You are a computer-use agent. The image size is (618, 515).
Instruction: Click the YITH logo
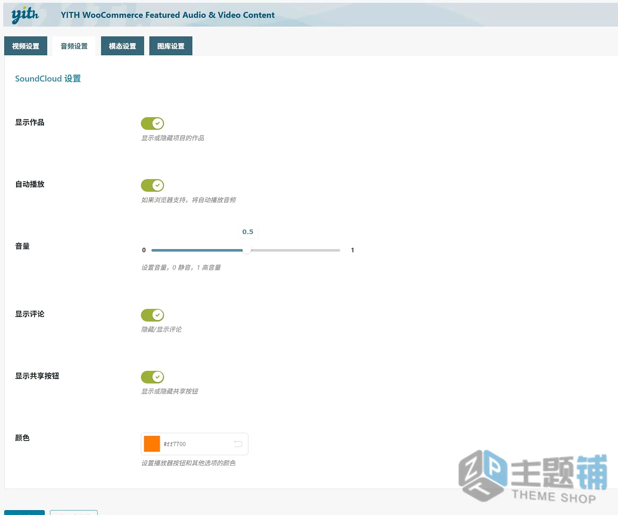pos(25,15)
